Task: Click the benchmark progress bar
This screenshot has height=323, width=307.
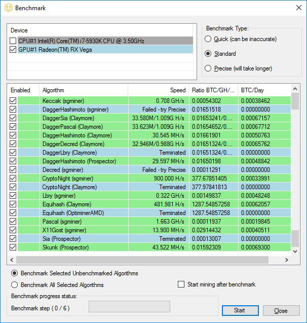Action: pos(129,306)
